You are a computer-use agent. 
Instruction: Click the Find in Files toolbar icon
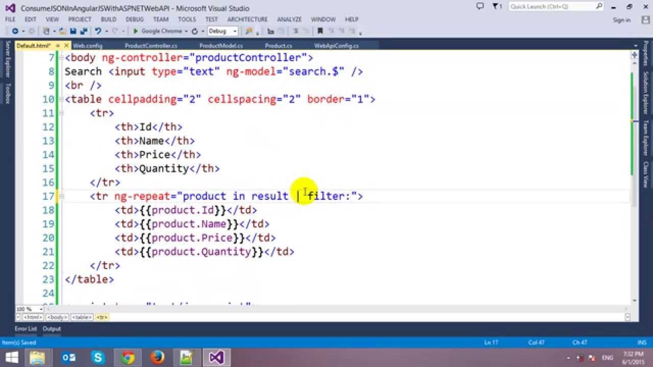point(249,31)
